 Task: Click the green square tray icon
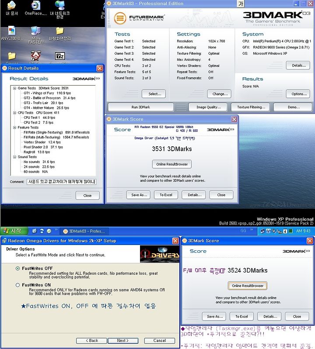point(290,231)
